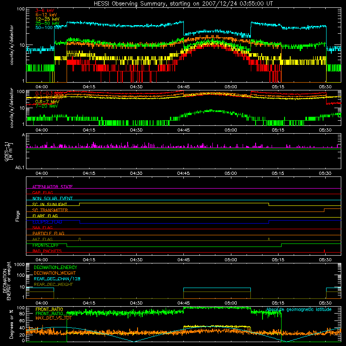Click the red '3-6 keV' legend label
This screenshot has width=346, height=346.
pos(45,10)
